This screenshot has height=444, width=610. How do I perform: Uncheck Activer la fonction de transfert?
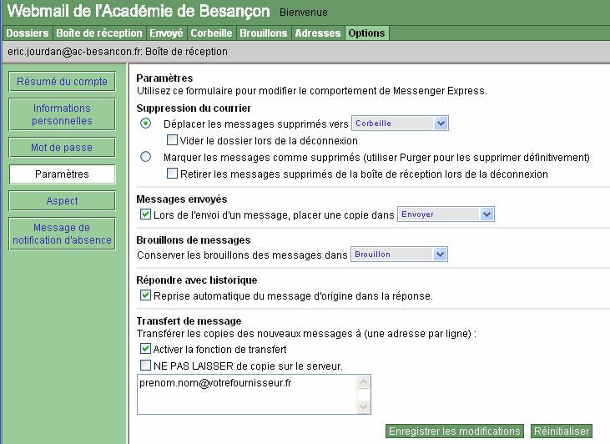(145, 348)
